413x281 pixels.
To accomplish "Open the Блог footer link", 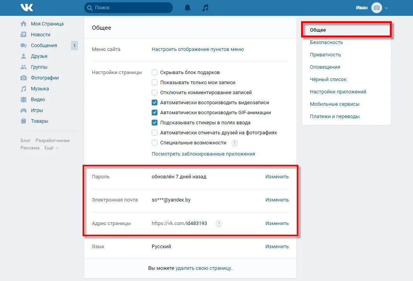I will [x=25, y=140].
